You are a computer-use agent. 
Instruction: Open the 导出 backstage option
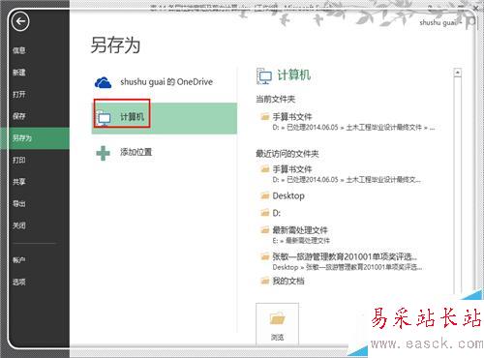19,204
